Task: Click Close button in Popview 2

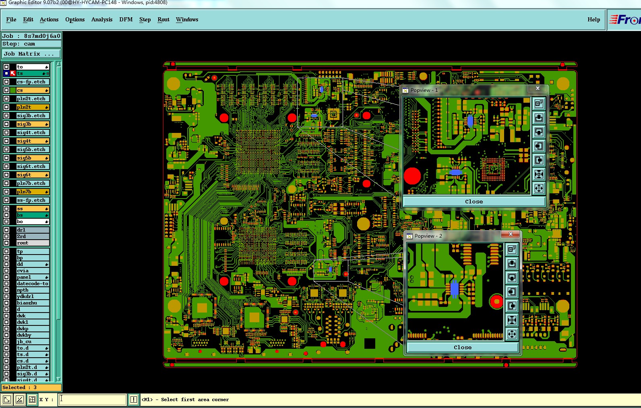Action: tap(463, 347)
